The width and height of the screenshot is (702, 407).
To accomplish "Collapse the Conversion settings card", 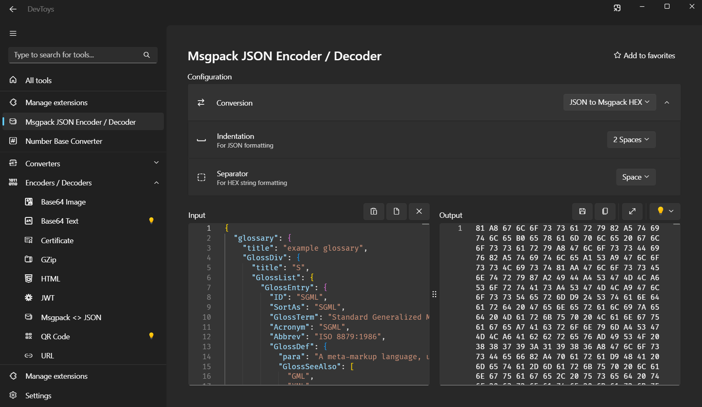I will coord(667,102).
